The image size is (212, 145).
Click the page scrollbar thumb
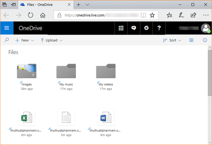(210, 73)
